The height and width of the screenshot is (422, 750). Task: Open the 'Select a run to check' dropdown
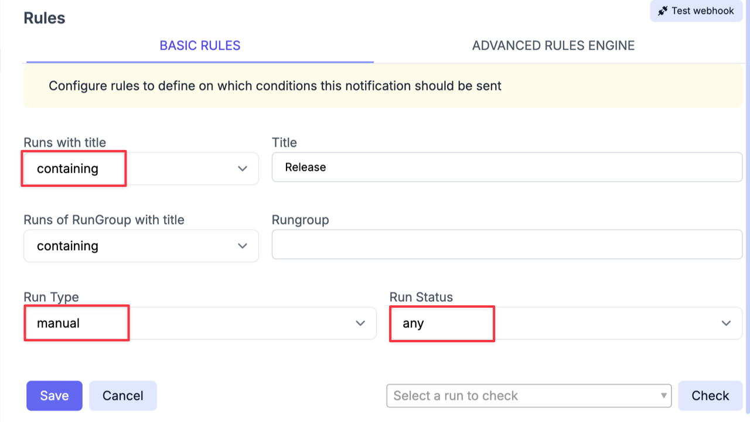527,396
